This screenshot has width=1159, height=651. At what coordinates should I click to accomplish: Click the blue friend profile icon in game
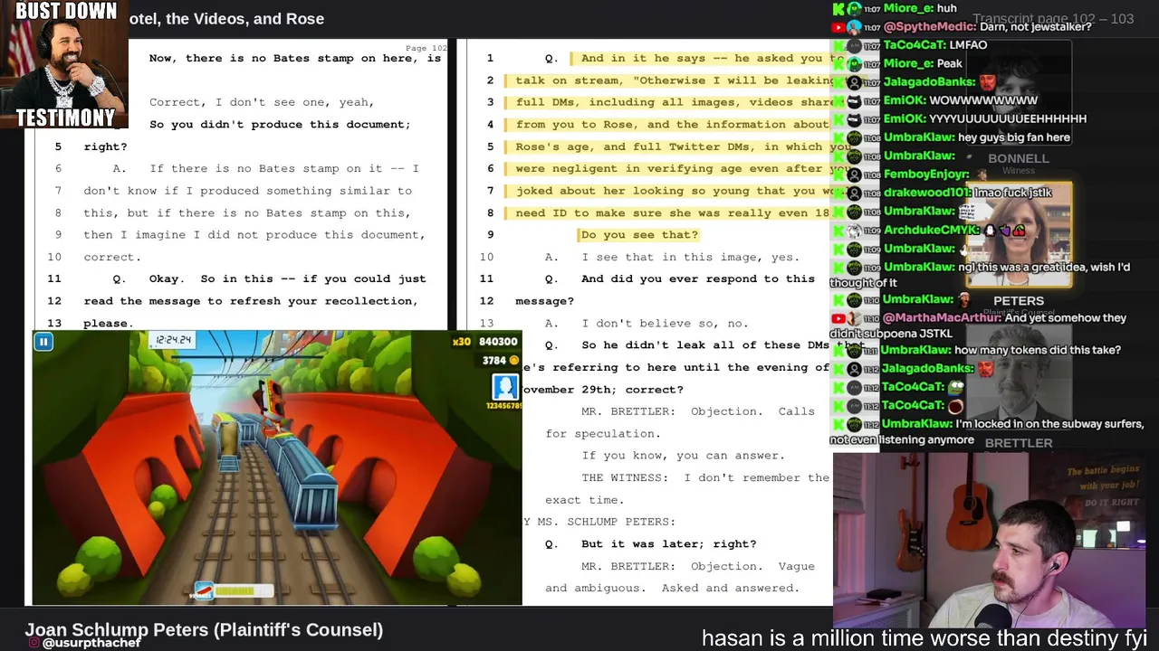point(504,387)
